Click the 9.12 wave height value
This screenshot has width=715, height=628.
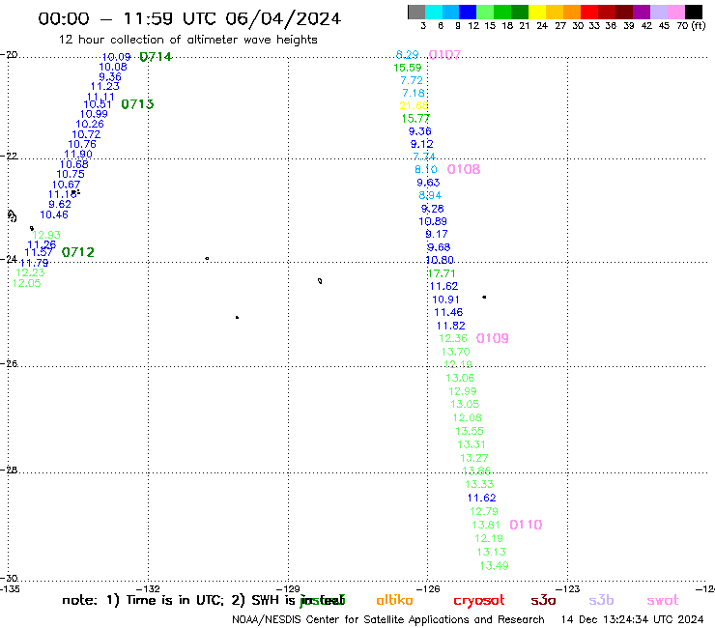coord(422,144)
